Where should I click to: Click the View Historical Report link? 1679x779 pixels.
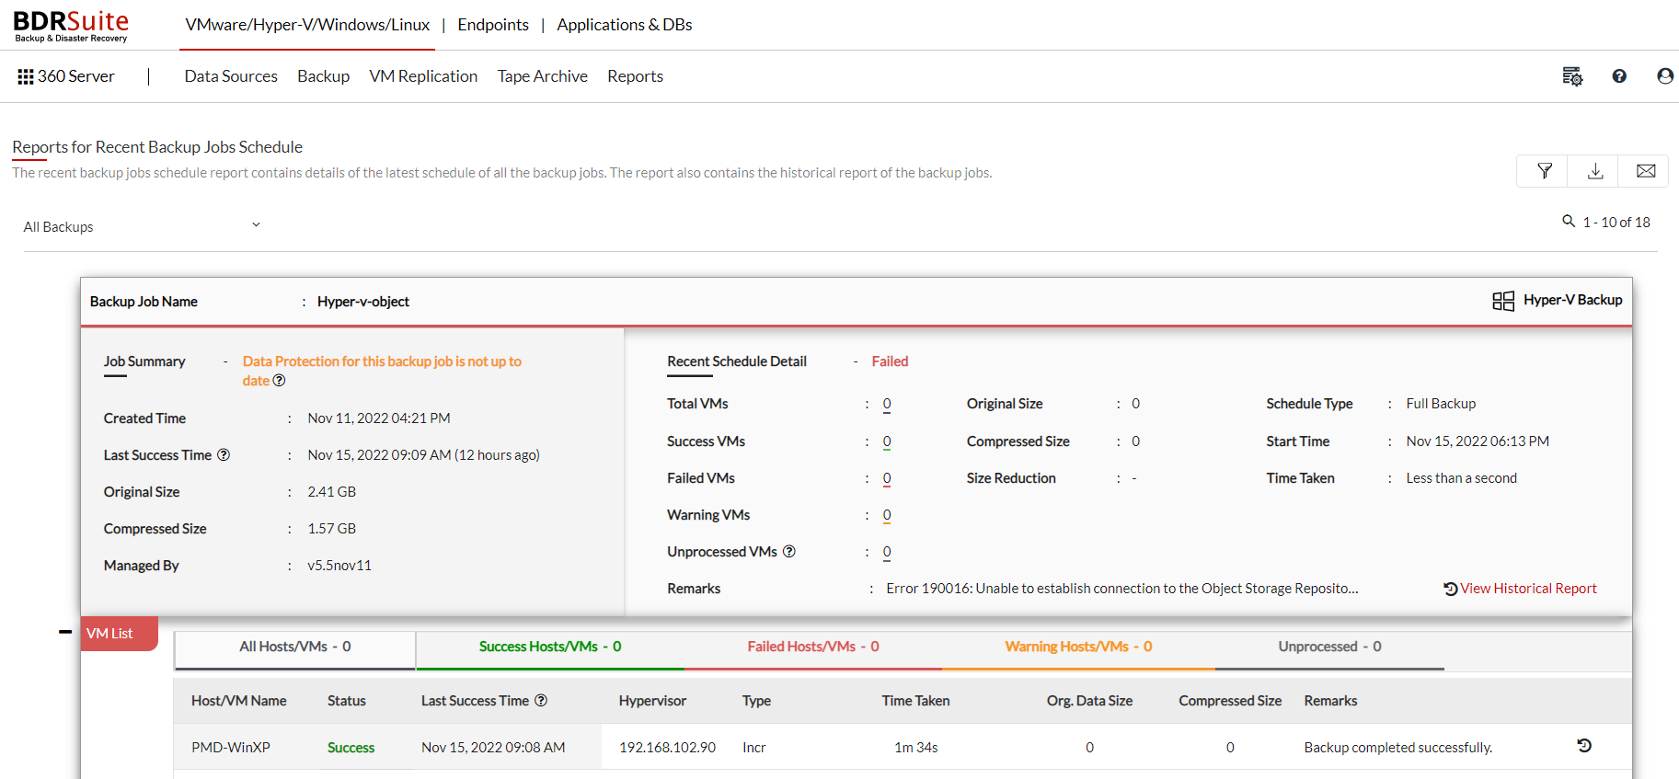pyautogui.click(x=1528, y=589)
